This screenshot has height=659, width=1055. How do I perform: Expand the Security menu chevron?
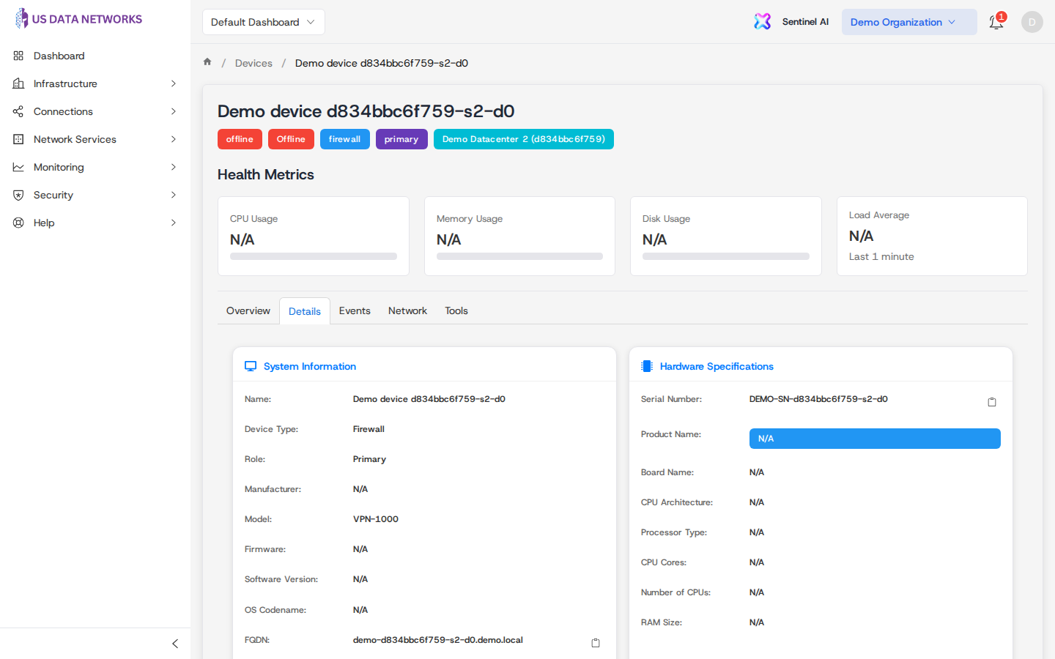click(x=174, y=195)
